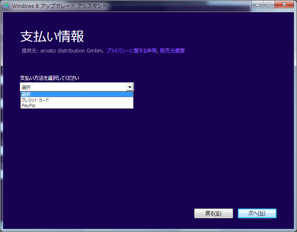Select クレジット カード from the list
Image resolution: width=297 pixels, height=232 pixels.
tap(77, 100)
